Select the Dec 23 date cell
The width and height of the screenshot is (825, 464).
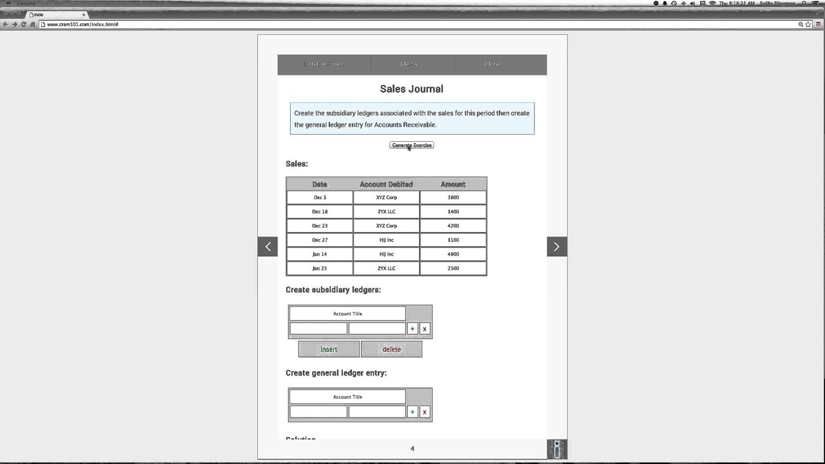[320, 226]
